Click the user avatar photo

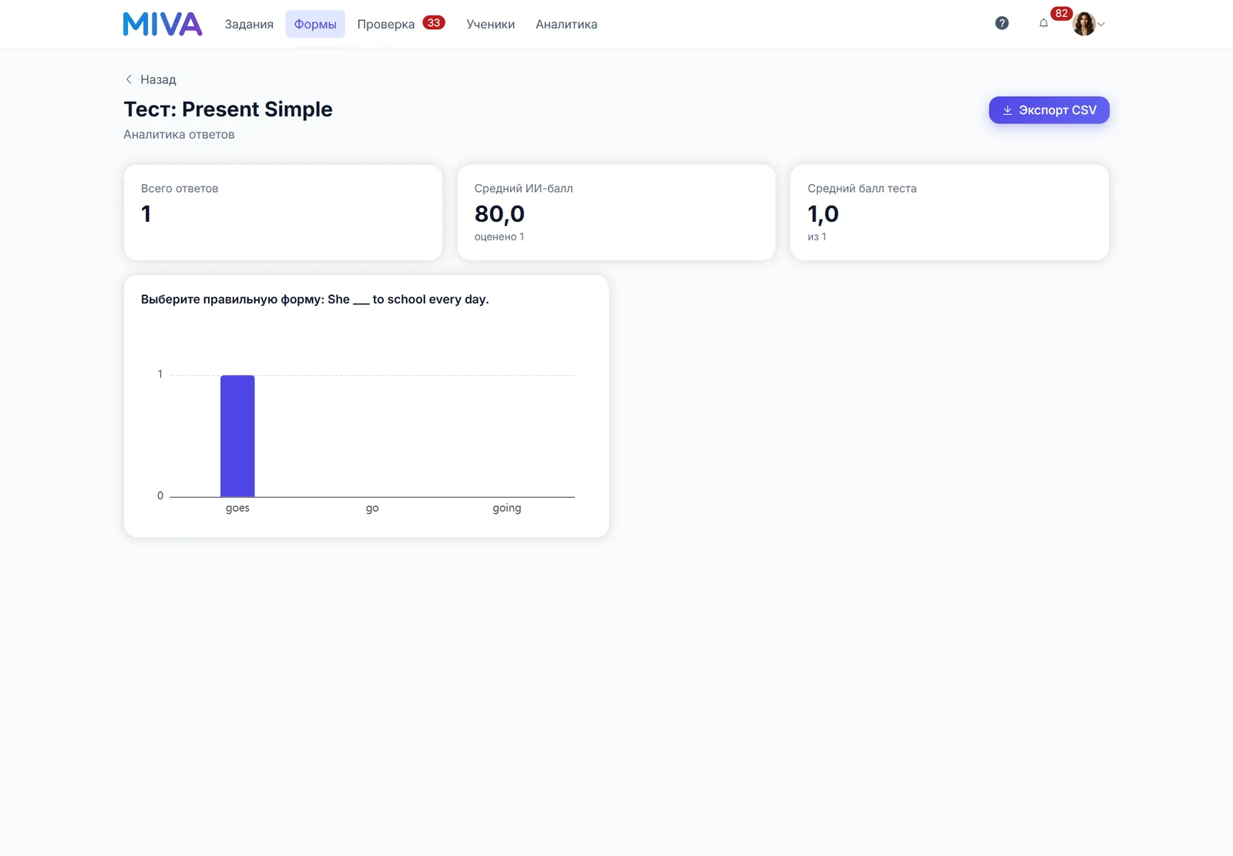[x=1084, y=24]
